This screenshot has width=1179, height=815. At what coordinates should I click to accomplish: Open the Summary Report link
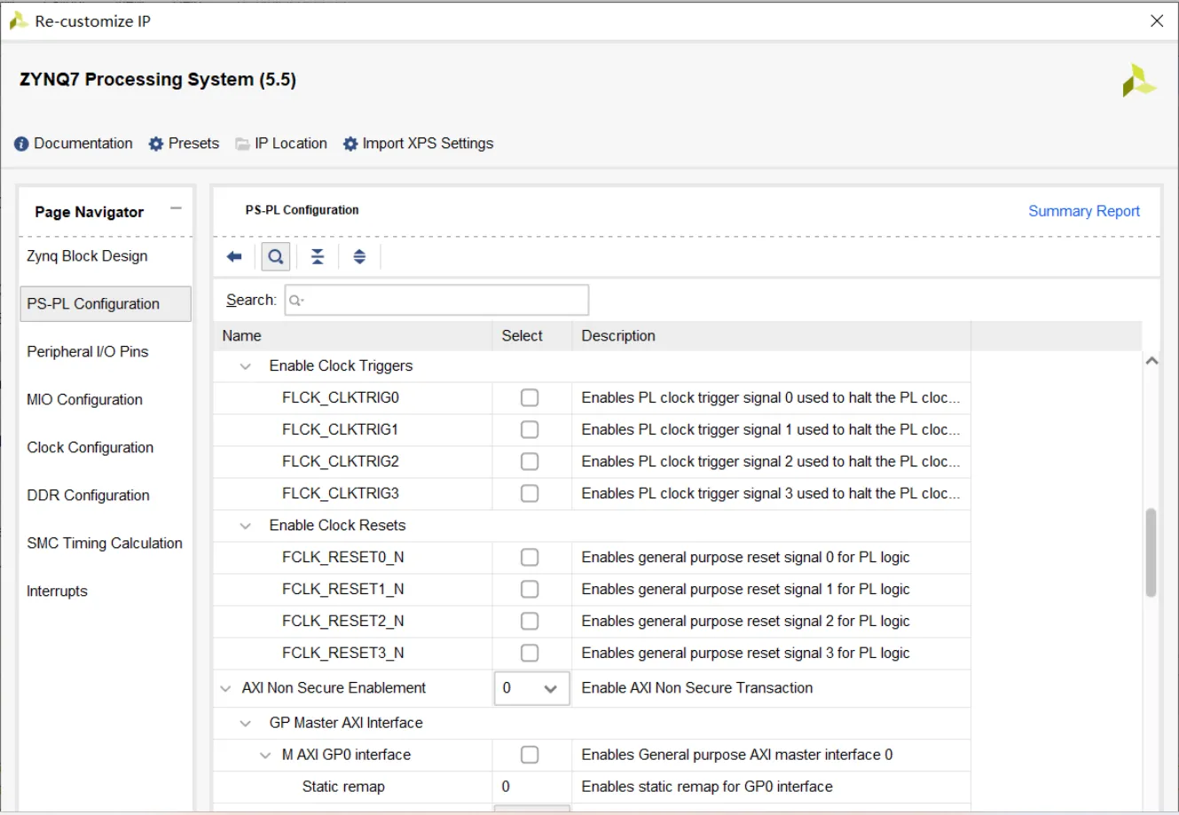click(x=1084, y=211)
